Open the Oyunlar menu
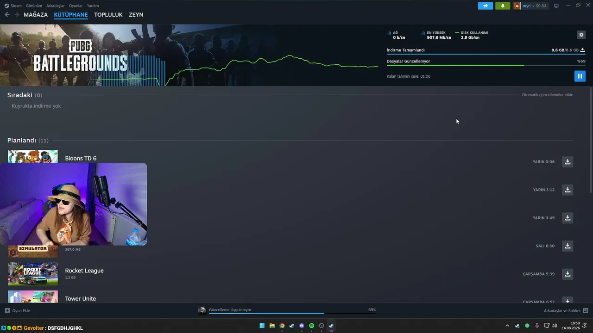Screen dimensions: 593x333 coord(76,6)
